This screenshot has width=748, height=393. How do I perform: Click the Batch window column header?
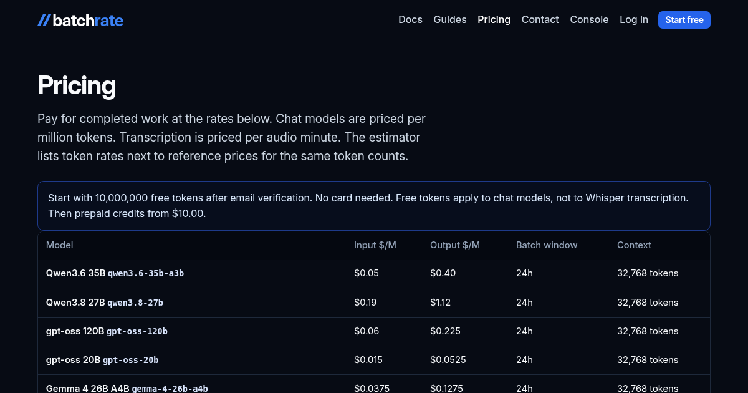tap(547, 245)
